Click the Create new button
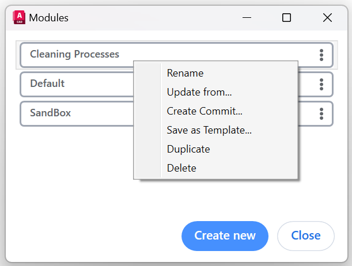 [x=225, y=235]
